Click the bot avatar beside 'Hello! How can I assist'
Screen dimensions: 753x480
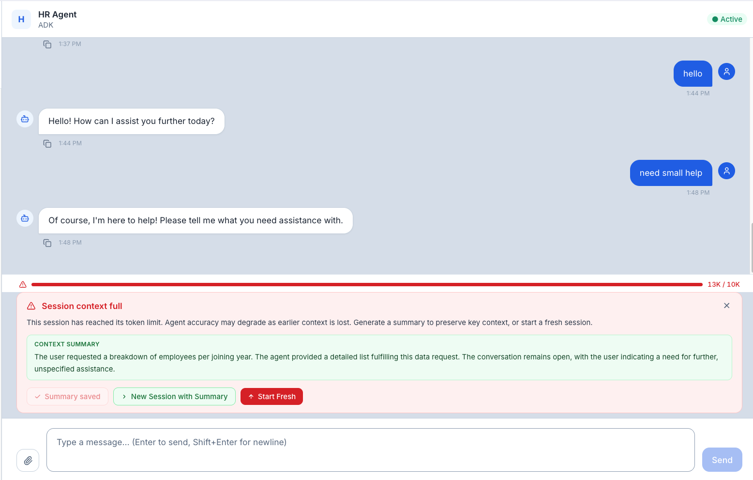pos(25,119)
